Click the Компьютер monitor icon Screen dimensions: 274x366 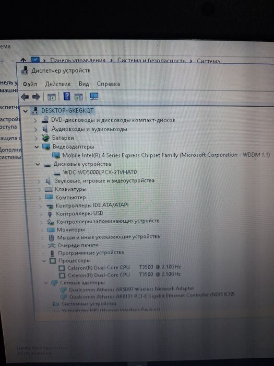pos(49,197)
